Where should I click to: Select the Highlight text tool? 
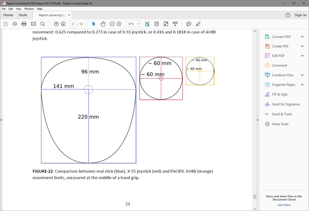pos(198,24)
